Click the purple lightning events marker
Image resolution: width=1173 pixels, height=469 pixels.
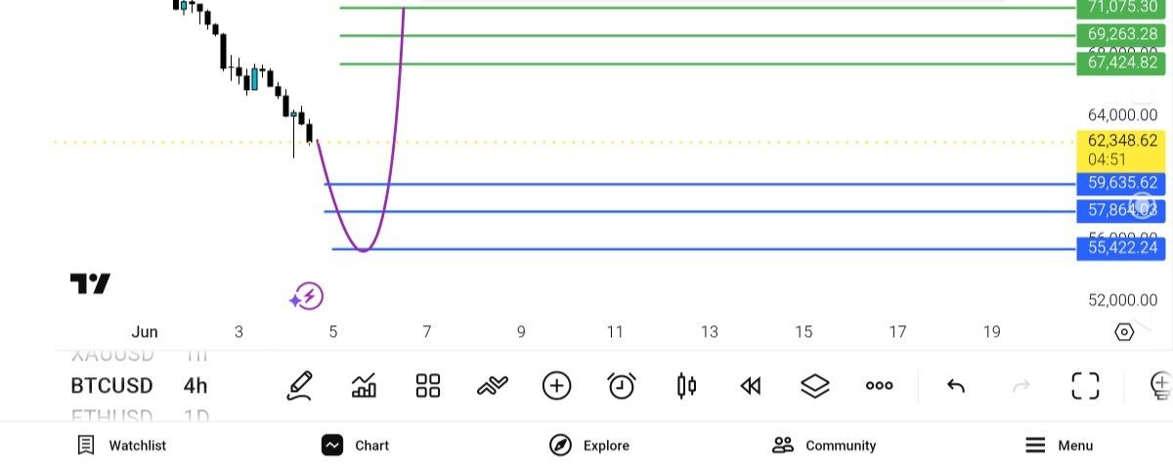tap(307, 296)
